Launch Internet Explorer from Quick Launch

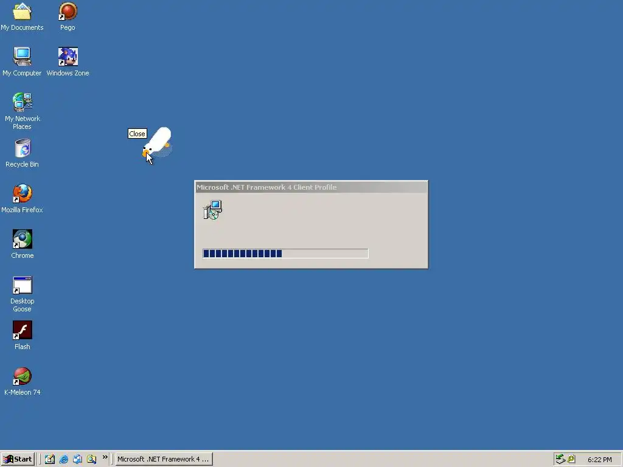tap(63, 459)
